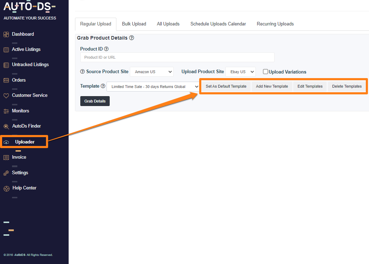Expand the Template selection dropdown
Viewport: 369px width, 264px height.
click(x=153, y=87)
